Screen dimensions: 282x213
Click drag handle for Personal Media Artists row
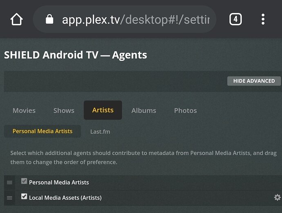[x=9, y=182]
